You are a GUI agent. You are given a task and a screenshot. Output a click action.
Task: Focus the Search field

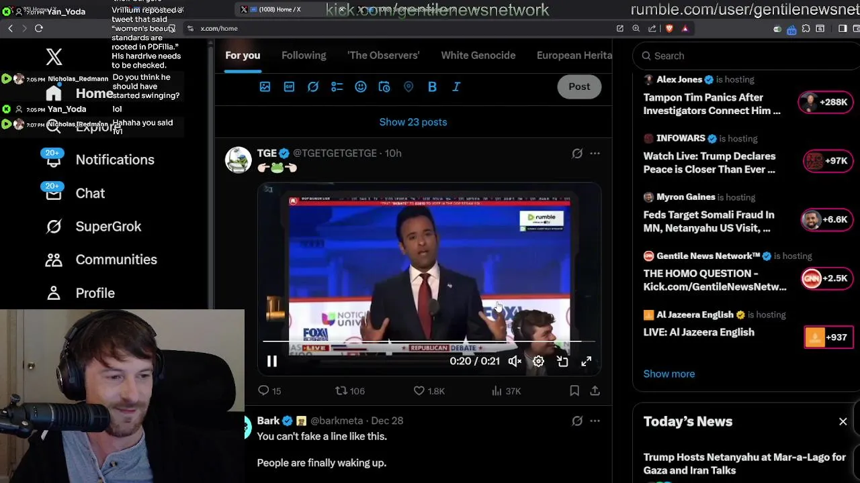pyautogui.click(x=746, y=56)
